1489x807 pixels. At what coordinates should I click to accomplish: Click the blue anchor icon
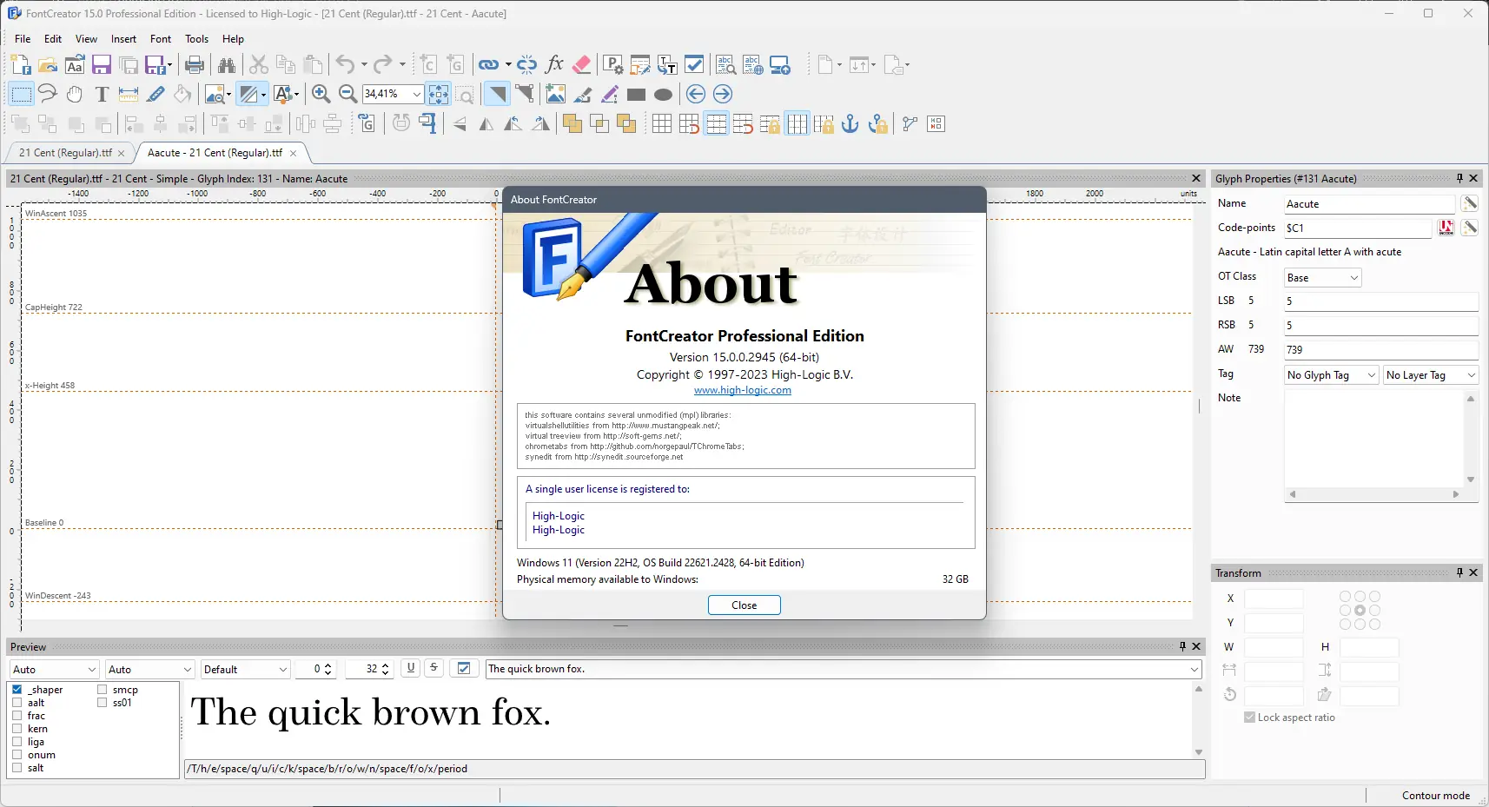pos(850,124)
